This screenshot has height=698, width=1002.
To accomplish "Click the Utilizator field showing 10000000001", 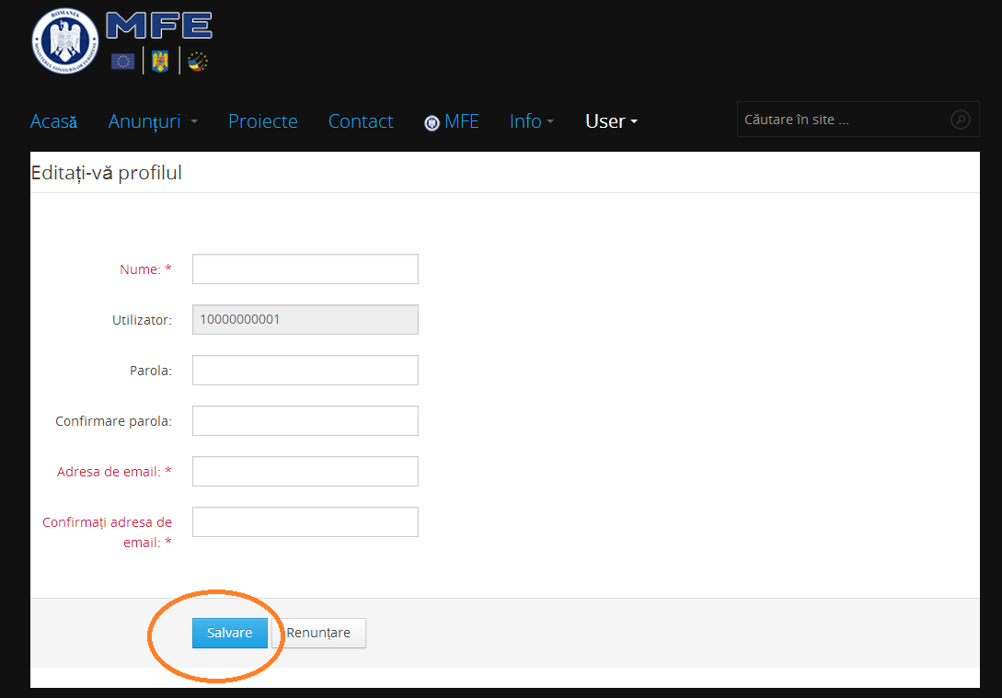I will pyautogui.click(x=305, y=319).
